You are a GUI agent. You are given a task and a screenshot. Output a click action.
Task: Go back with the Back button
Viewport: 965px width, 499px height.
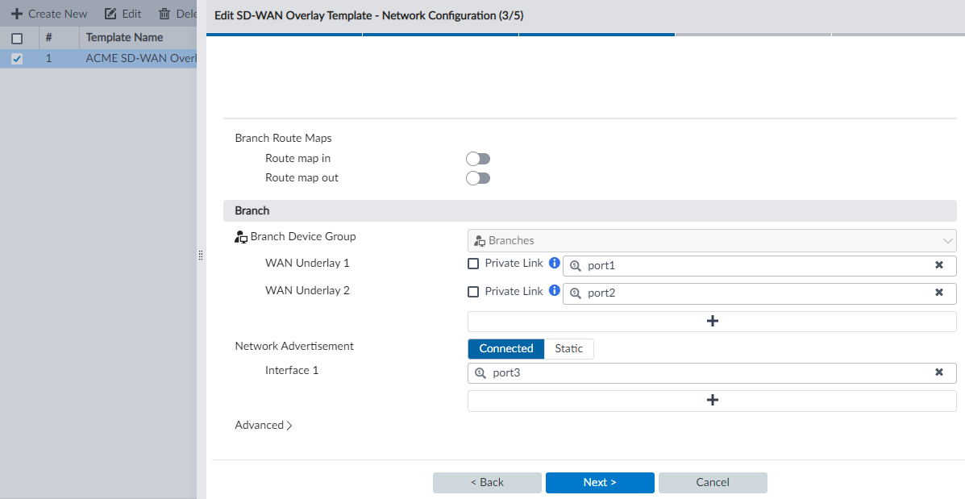point(487,482)
